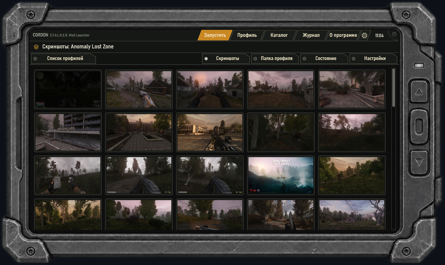Click the stacked layers icon beside Скриншоты title
The image size is (445, 265).
coord(36,47)
